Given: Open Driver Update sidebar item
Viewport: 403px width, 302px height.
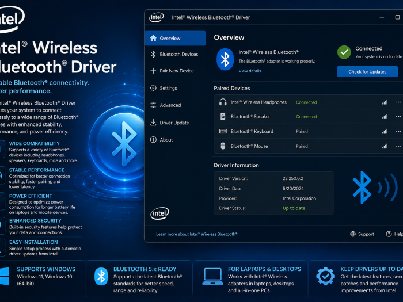Looking at the screenshot, I should coord(175,123).
